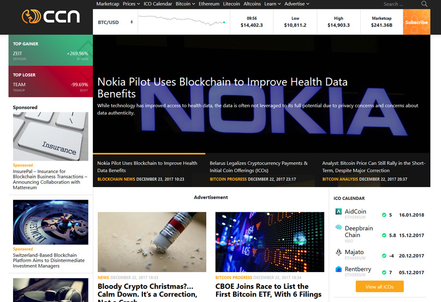
Task: Click the Marketcap $241.36B value
Action: point(382,25)
